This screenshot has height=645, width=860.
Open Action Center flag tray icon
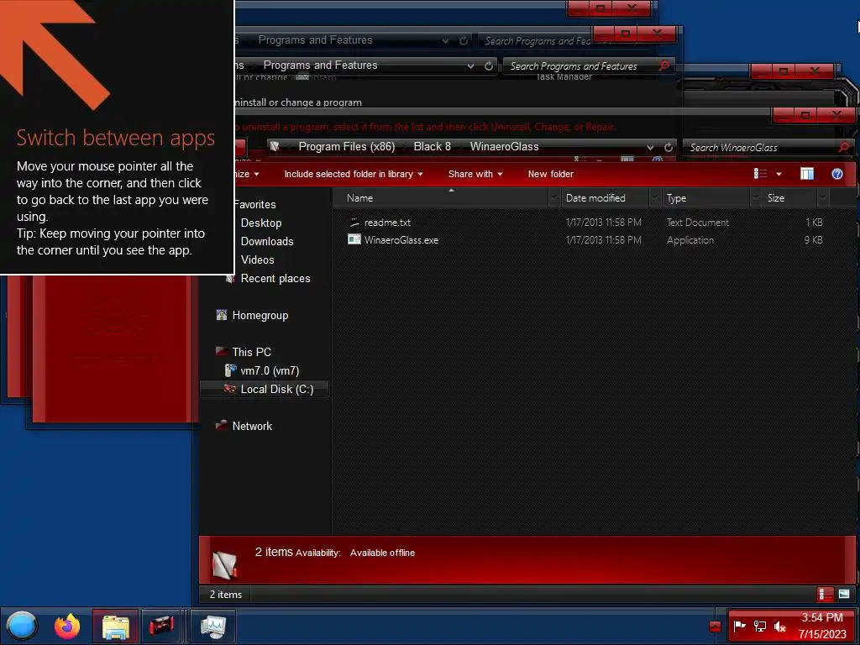point(739,626)
